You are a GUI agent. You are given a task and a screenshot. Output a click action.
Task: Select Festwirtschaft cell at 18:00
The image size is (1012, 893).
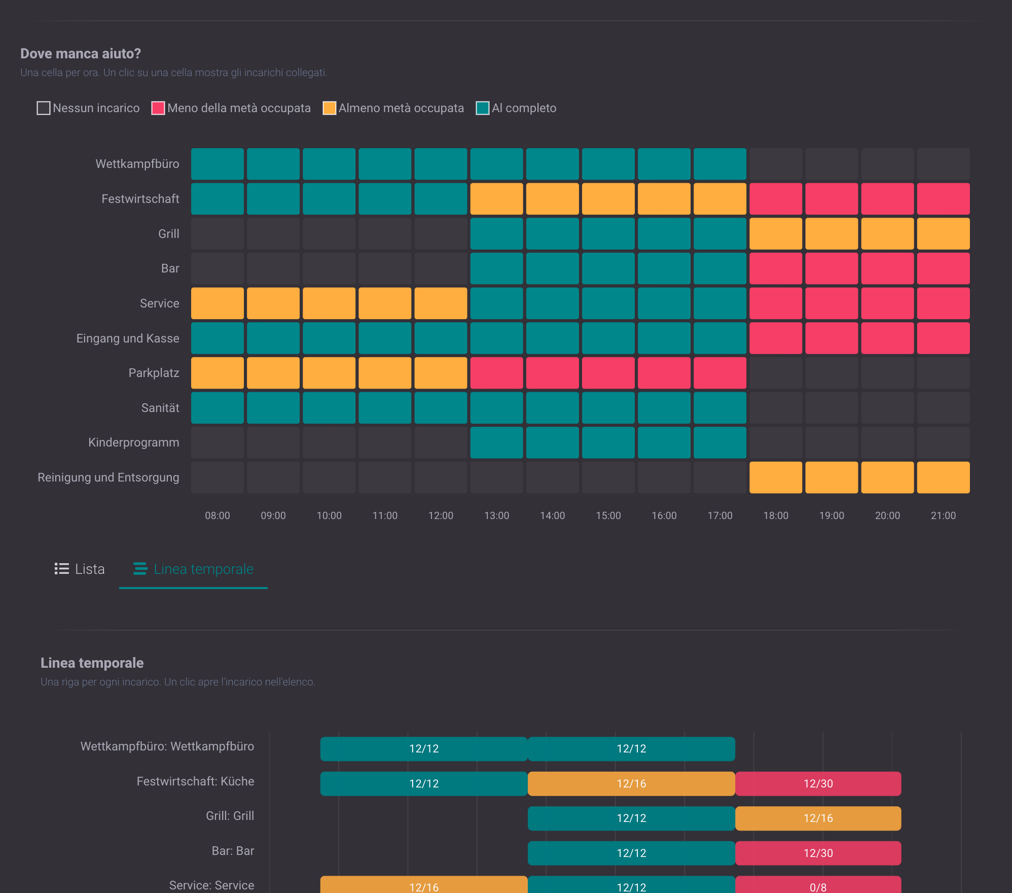click(776, 199)
